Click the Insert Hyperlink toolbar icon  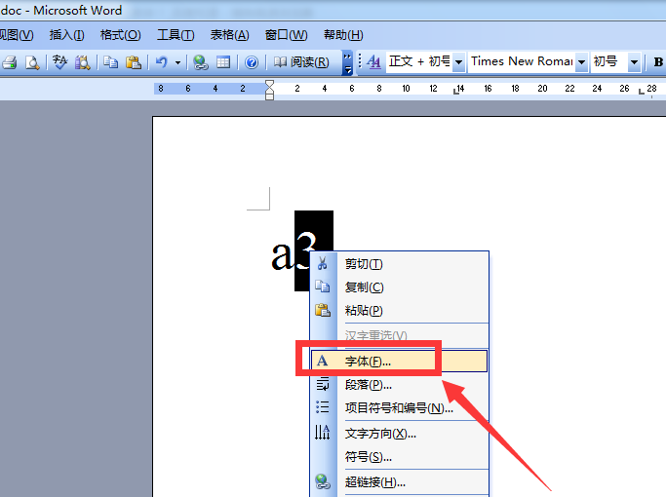(x=201, y=62)
